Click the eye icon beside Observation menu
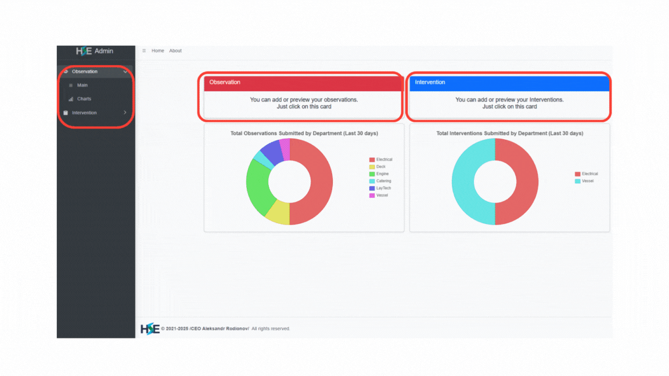The image size is (669, 376). click(x=66, y=71)
